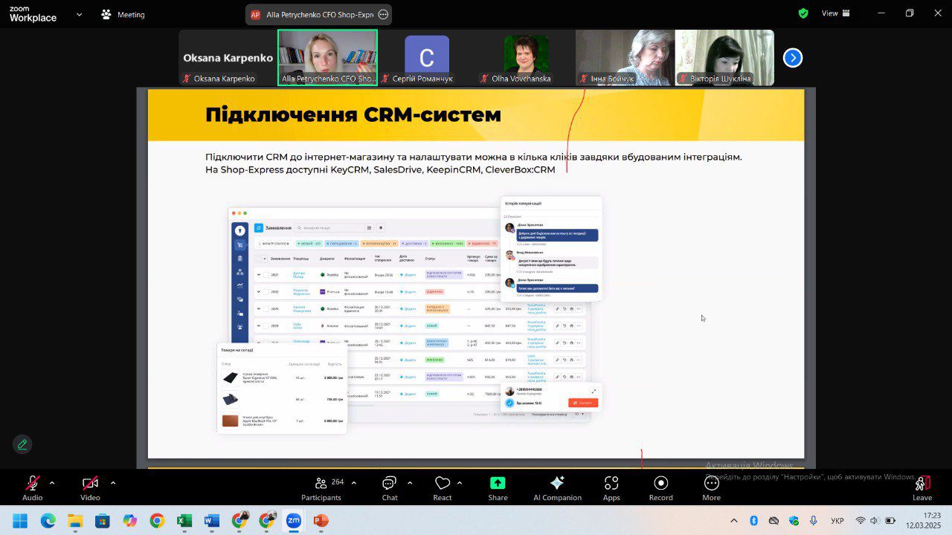
Task: Open AI Companion
Action: pos(556,487)
